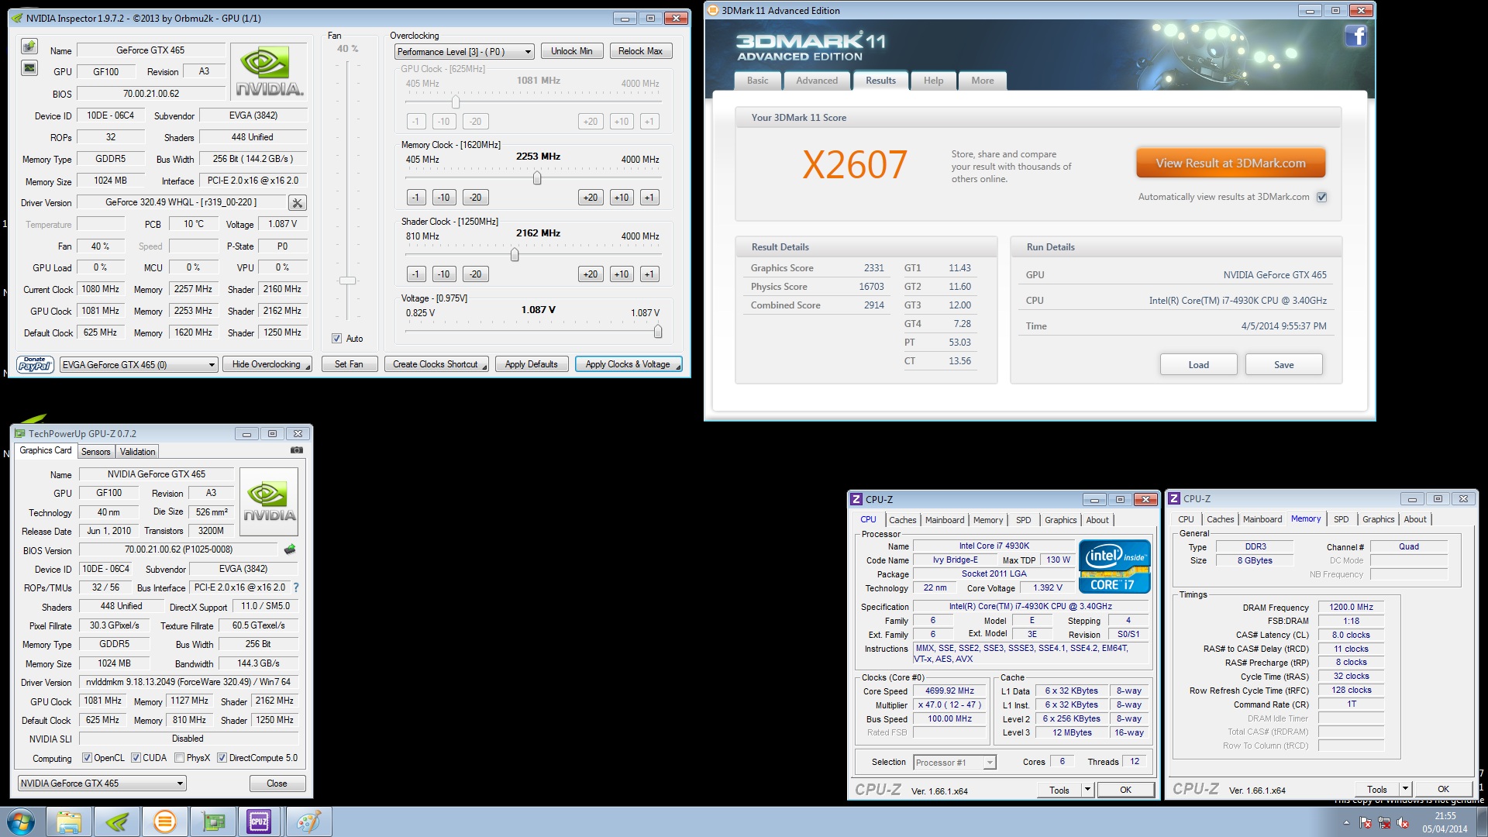Open the EVGA GeForce GTX 465 (0) GPU selector
Screen dimensions: 1488x837
pyautogui.click(x=139, y=365)
